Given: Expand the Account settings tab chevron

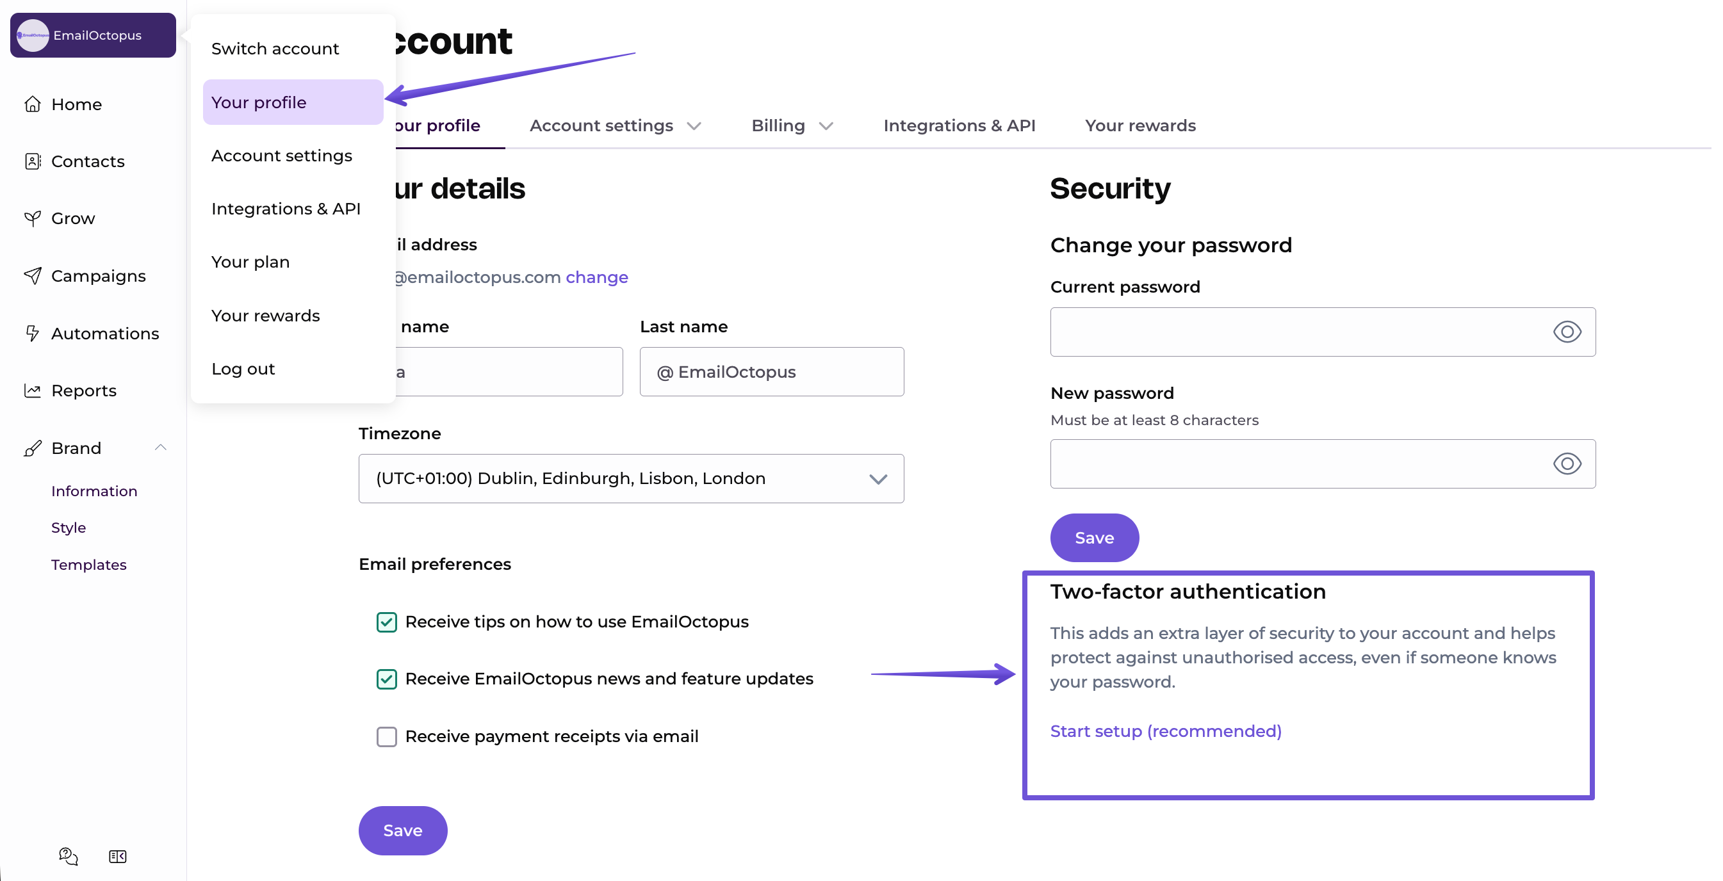Looking at the screenshot, I should pos(694,125).
